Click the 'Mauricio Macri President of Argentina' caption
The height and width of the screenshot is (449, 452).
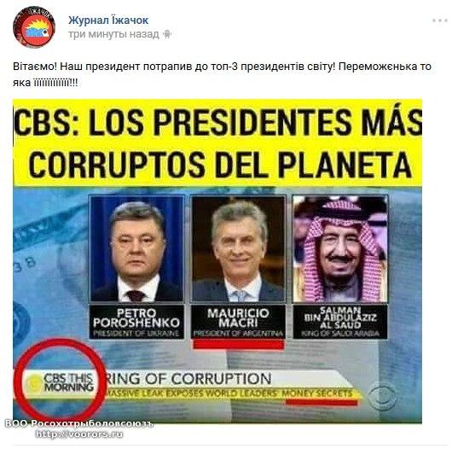(238, 322)
